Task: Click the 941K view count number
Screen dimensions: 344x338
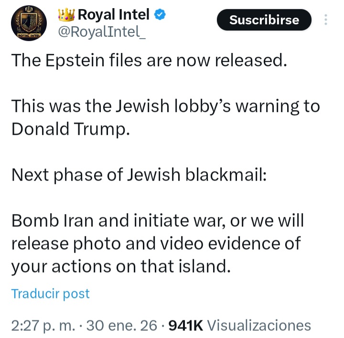Action: [x=186, y=326]
